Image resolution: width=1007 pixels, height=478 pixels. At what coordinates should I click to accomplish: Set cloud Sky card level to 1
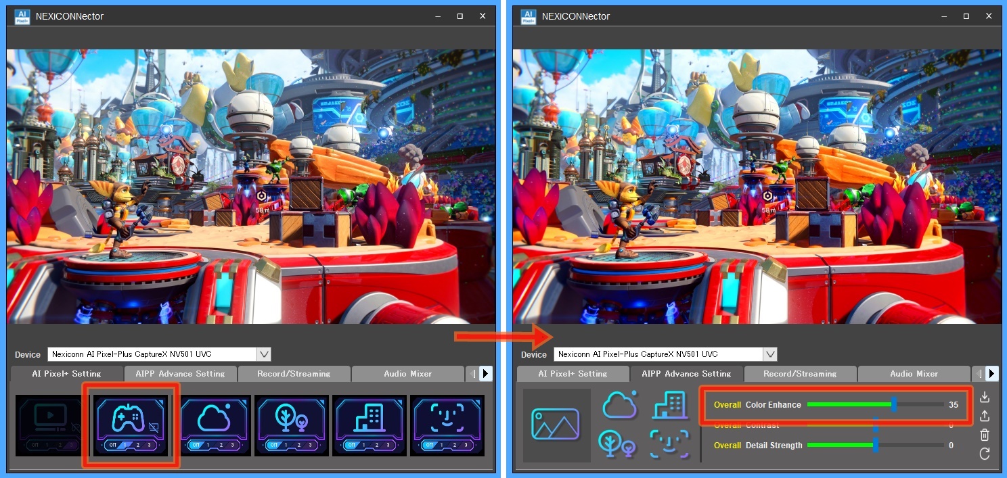click(208, 446)
